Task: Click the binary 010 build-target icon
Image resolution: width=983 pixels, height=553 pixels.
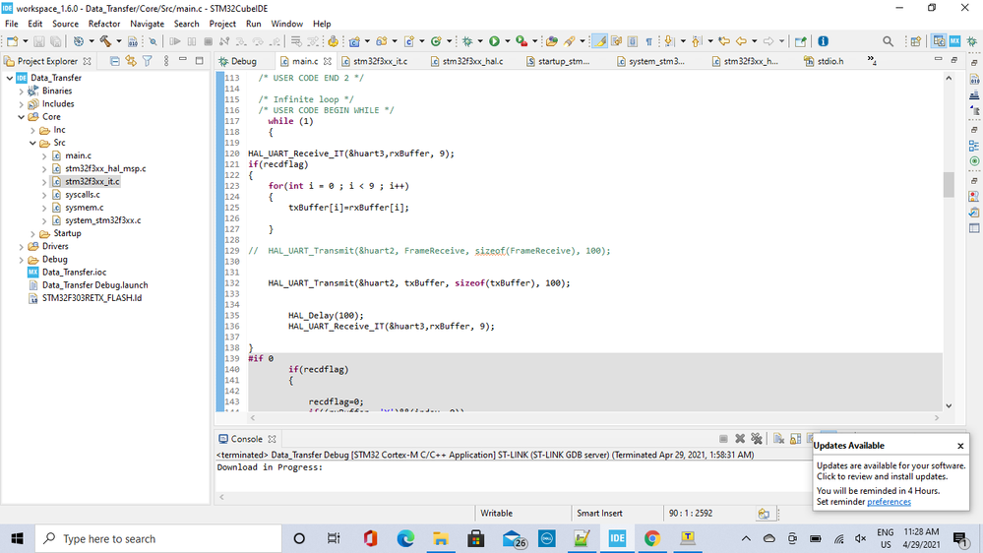Action: 132,41
